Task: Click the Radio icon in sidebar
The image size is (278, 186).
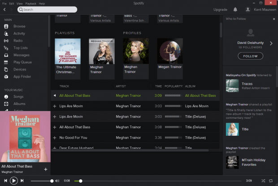Action: pyautogui.click(x=6, y=41)
